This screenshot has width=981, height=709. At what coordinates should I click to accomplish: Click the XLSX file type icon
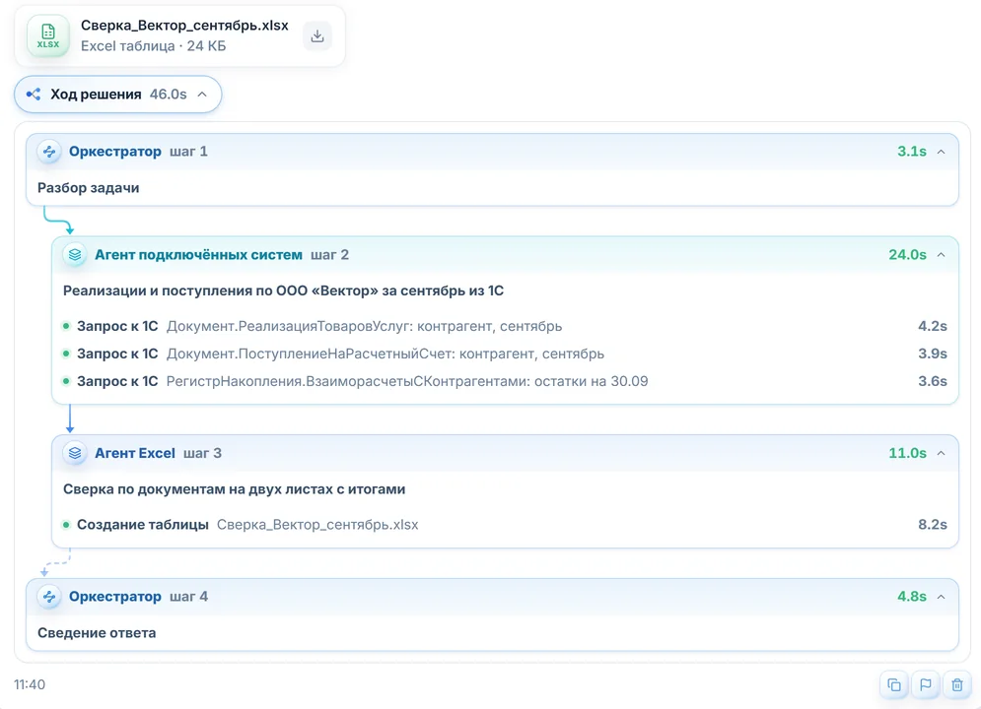48,35
